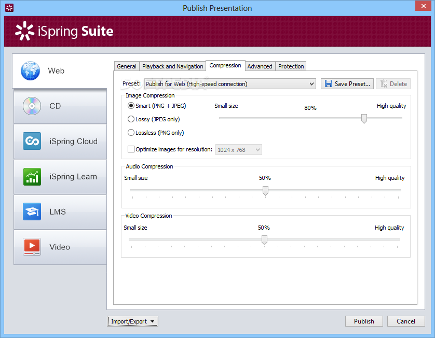Click Image Compression High quality label

pos(391,106)
